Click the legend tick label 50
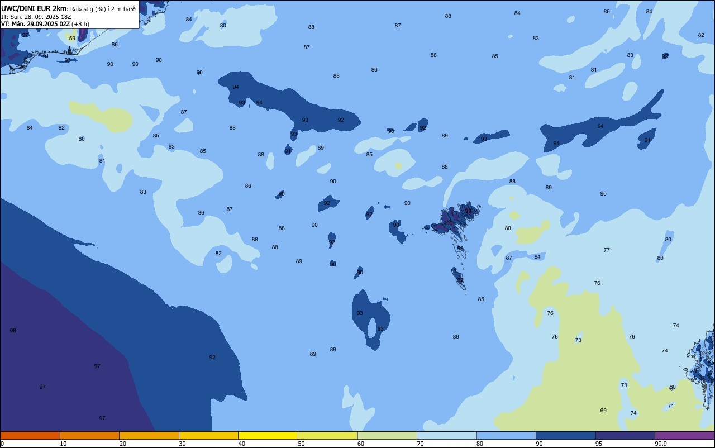 [301, 444]
